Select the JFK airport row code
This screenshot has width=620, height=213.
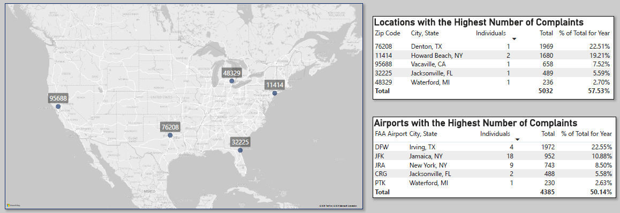380,156
